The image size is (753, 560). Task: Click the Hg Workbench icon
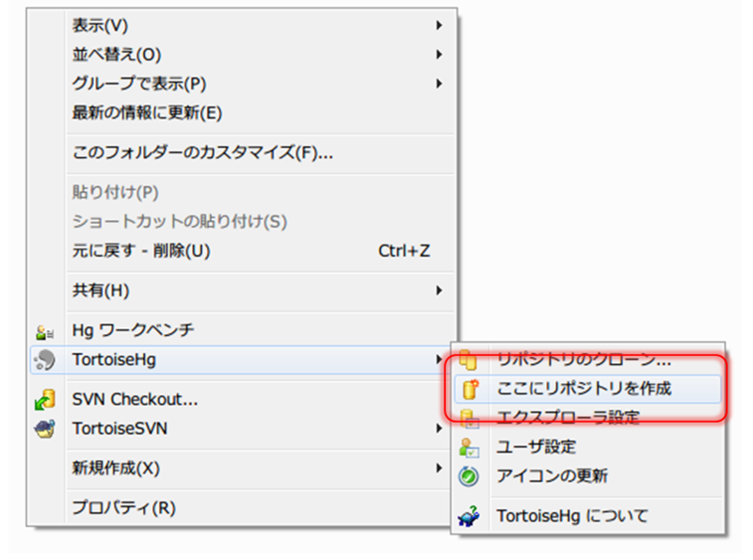pos(45,332)
